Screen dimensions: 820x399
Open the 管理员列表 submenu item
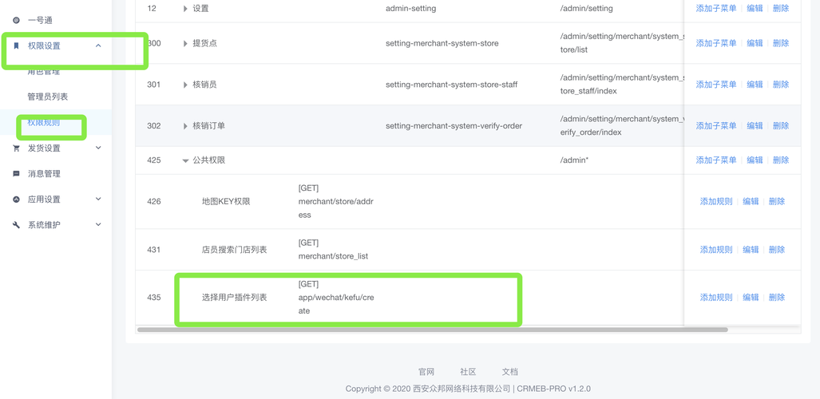(48, 97)
